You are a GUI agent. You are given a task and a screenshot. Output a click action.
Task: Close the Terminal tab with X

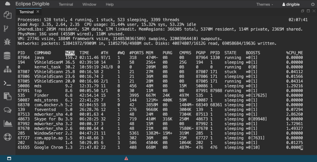(38, 12)
